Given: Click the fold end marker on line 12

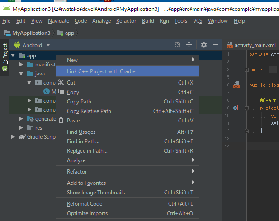Looking at the screenshot, I should [246, 131].
